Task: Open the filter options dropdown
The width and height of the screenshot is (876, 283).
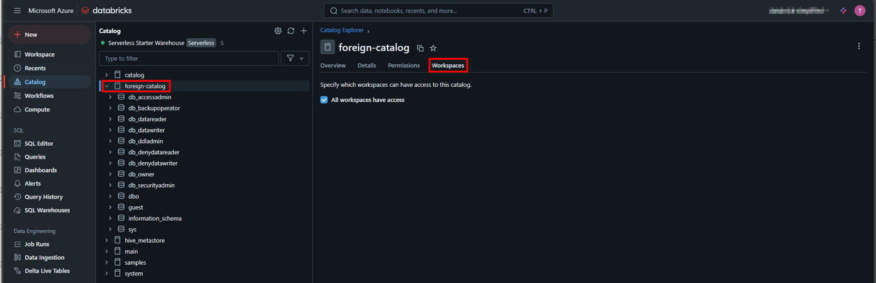Action: point(295,58)
